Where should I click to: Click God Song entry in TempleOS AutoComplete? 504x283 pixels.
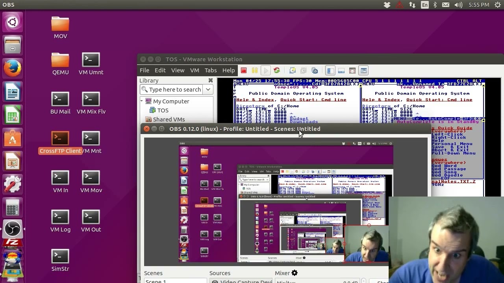pyautogui.click(x=444, y=172)
